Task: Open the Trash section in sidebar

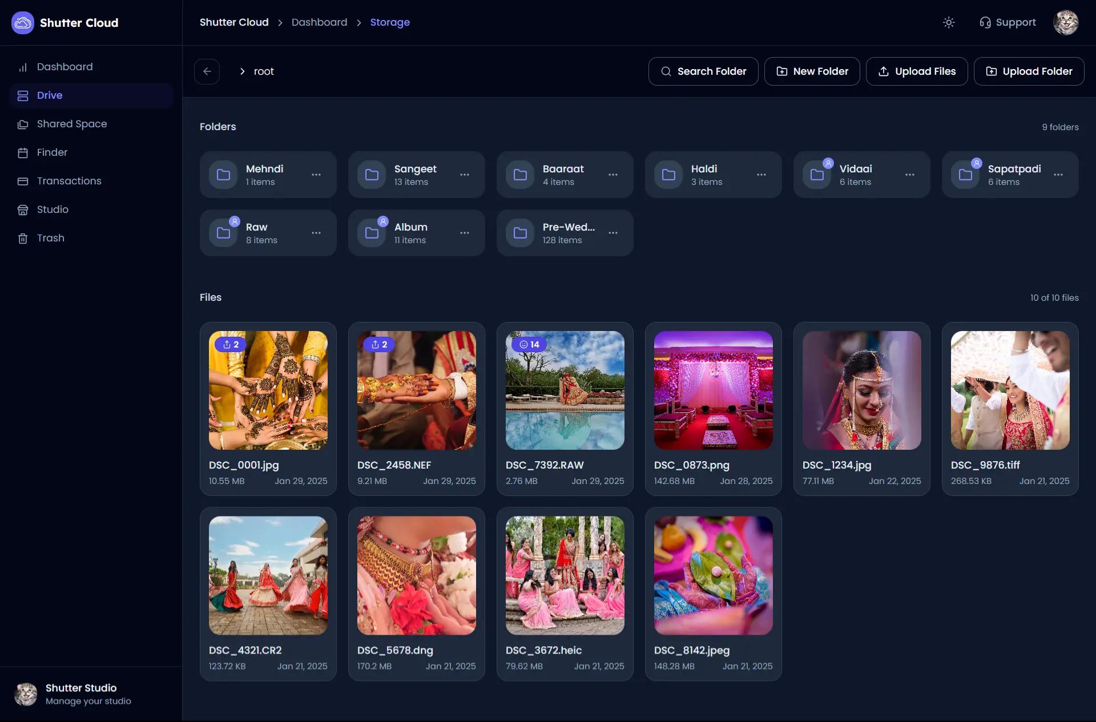Action: [50, 238]
